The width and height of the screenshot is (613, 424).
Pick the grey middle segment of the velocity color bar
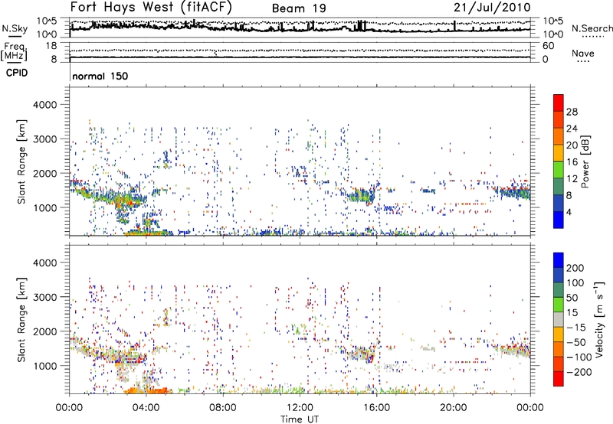pyautogui.click(x=559, y=319)
